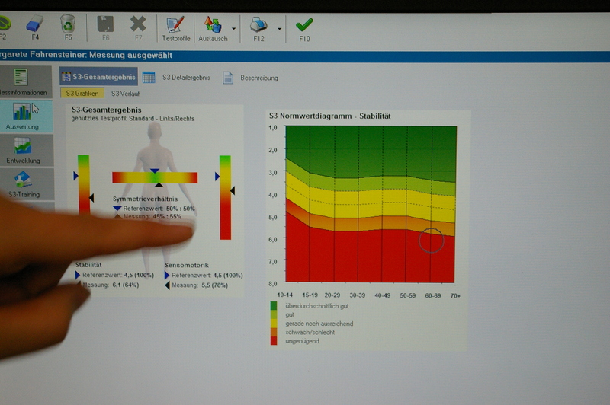Click the F12 printer icon

tap(258, 25)
